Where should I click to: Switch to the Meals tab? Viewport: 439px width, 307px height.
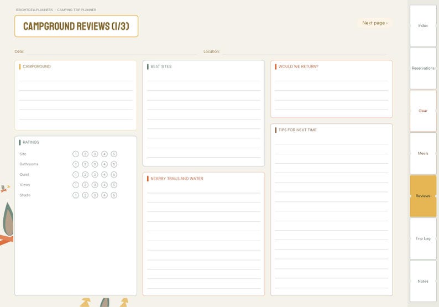423,153
